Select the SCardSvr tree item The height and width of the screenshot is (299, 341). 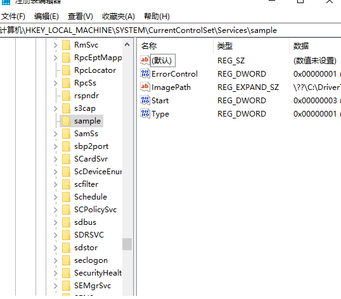click(91, 159)
